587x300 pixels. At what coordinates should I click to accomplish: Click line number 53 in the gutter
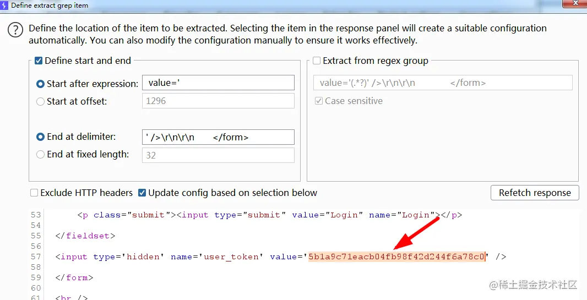pos(36,215)
